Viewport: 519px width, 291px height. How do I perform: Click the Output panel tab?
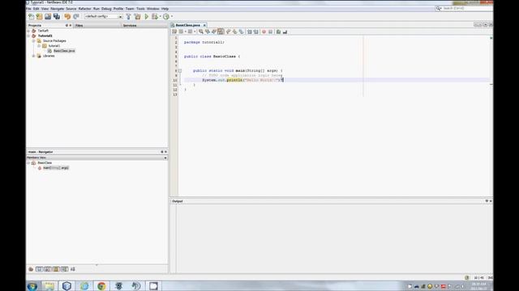click(x=178, y=201)
